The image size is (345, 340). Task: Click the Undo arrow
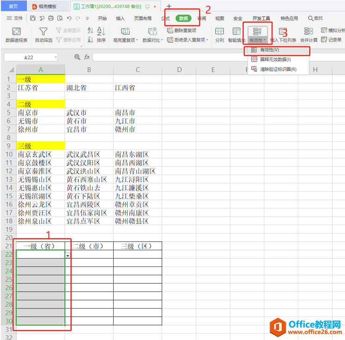point(69,19)
